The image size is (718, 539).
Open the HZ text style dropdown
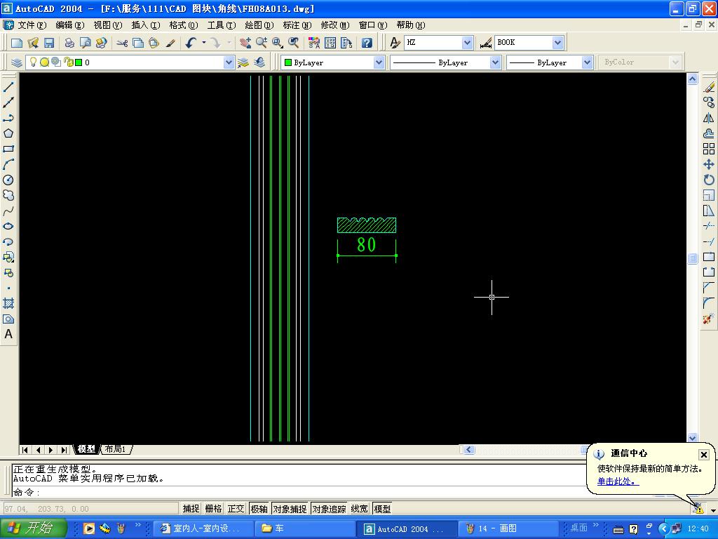[467, 43]
